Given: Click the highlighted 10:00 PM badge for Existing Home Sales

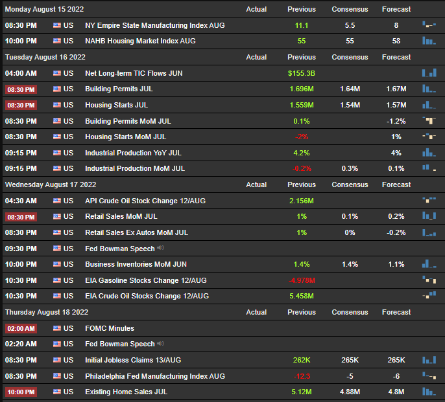Looking at the screenshot, I should pos(21,392).
